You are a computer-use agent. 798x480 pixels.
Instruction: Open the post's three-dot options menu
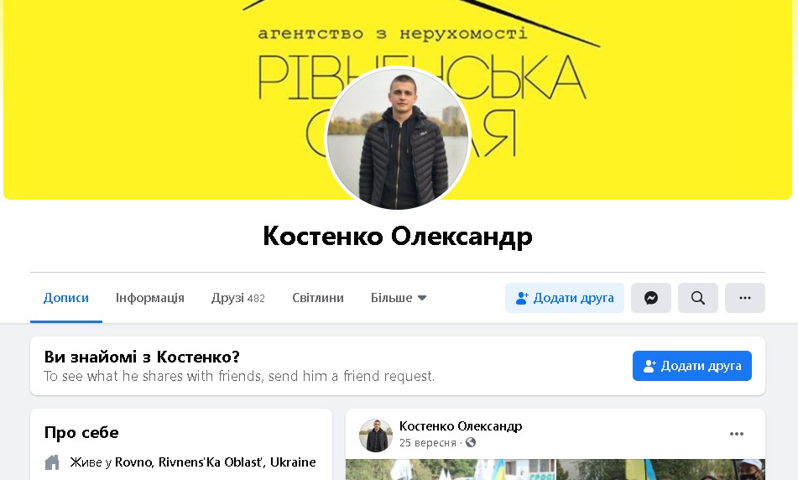(x=737, y=434)
